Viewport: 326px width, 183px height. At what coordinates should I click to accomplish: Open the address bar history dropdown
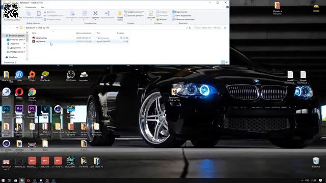tap(186, 27)
